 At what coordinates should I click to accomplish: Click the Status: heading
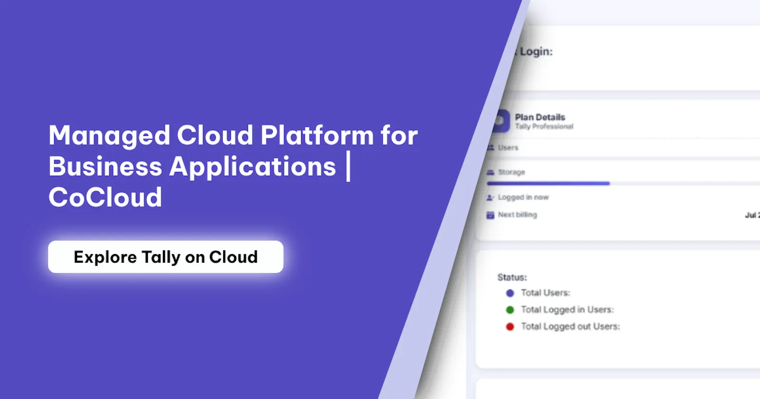pos(512,277)
